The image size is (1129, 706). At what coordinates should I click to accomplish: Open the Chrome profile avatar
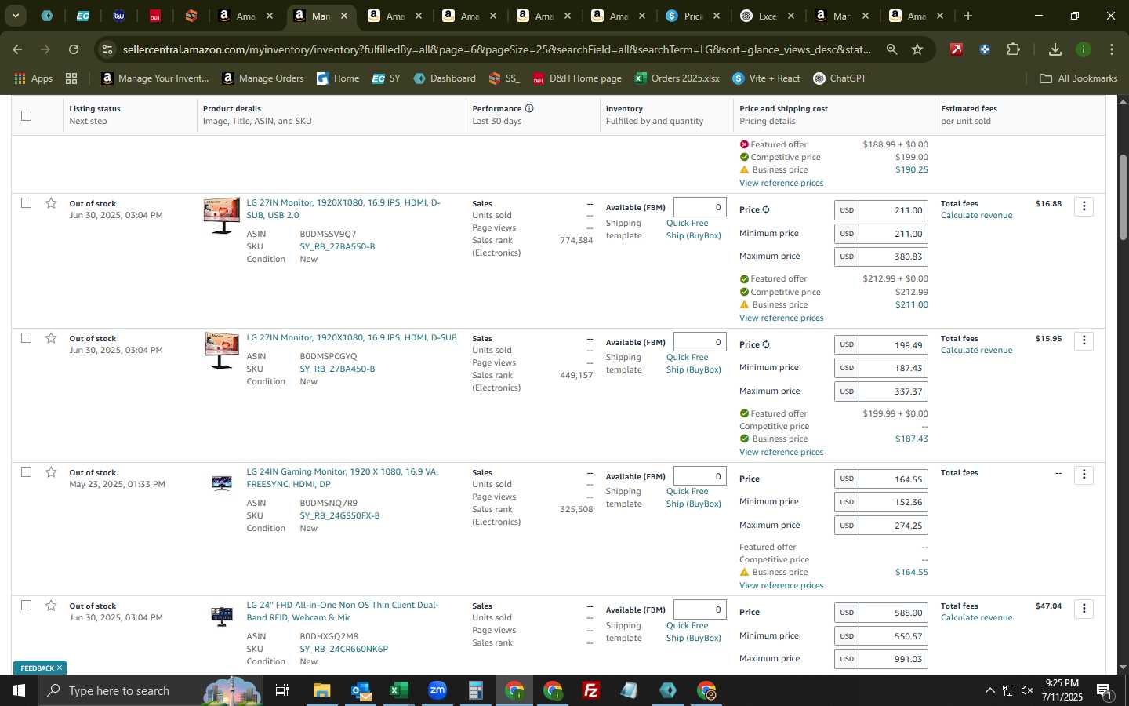[x=1083, y=49]
